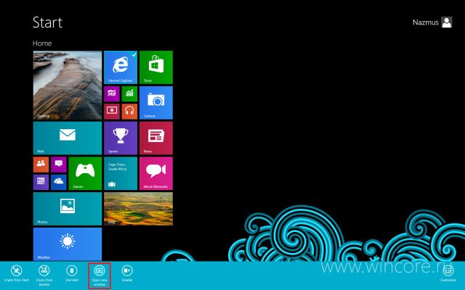Click Open new window
Viewport: 465px width, 290px height.
100,275
